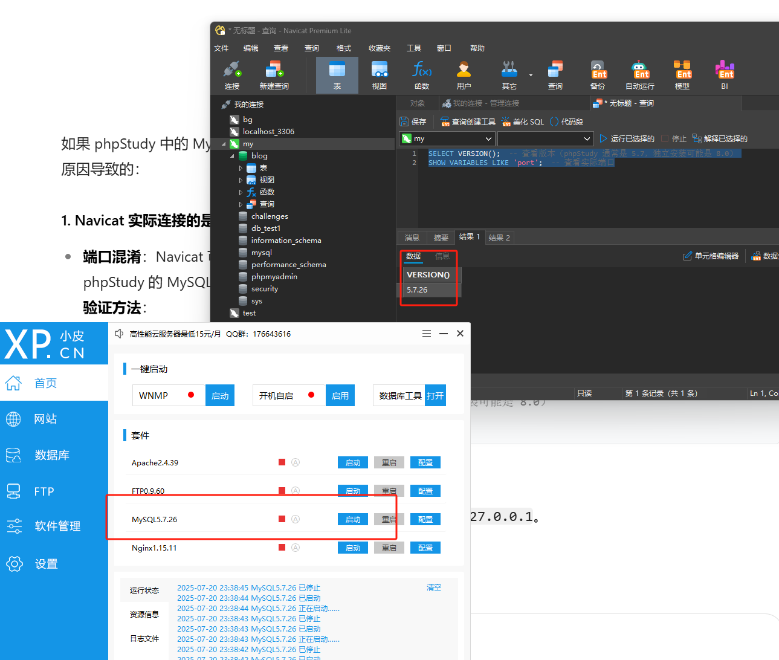Open the 其它 toolbar dropdown arrow
The height and width of the screenshot is (660, 779).
tap(531, 76)
